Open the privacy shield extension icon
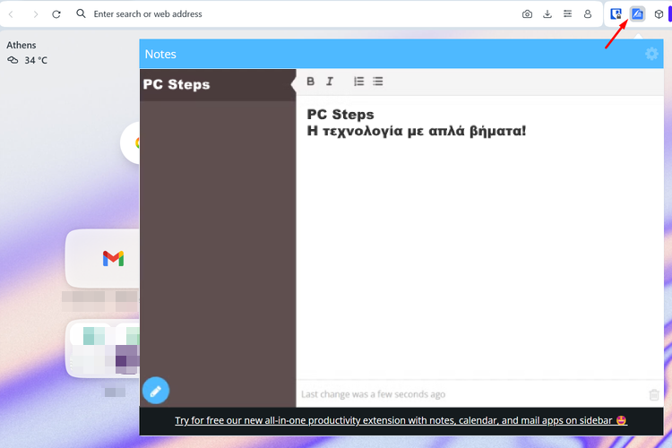Viewport: 672px width, 448px height. point(616,14)
